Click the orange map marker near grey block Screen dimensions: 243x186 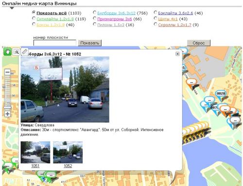(191, 83)
